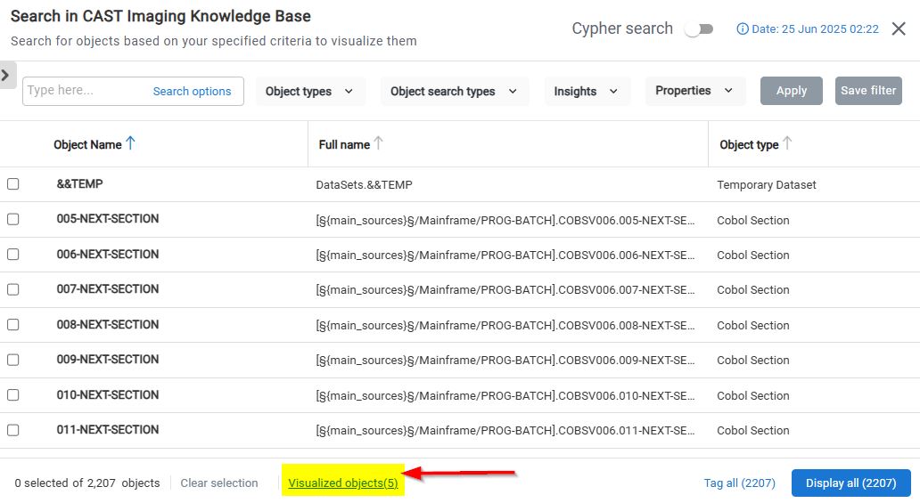Screen dimensions: 920x503
Task: Focus the 'Type here...' search field
Action: (x=85, y=91)
